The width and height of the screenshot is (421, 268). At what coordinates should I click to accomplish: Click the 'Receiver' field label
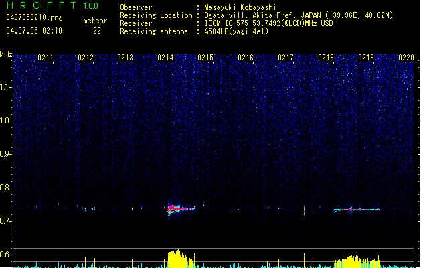click(x=136, y=23)
